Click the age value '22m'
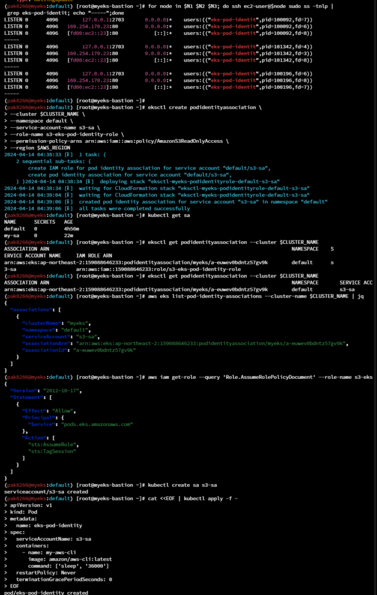The height and width of the screenshot is (595, 377). (69, 236)
